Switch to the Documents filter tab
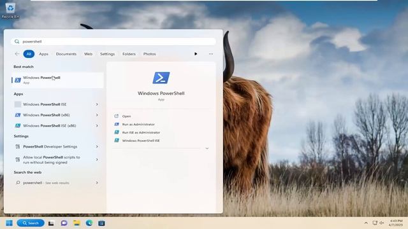The height and width of the screenshot is (229, 408). (x=66, y=54)
